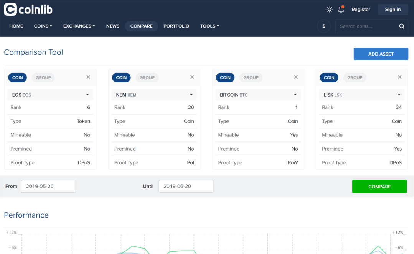Image resolution: width=414 pixels, height=254 pixels.
Task: Edit the From date field
Action: click(48, 186)
